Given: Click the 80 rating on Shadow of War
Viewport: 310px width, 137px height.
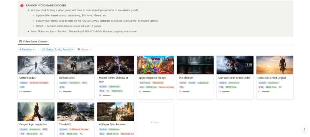Looking at the screenshot, I should (100, 95).
